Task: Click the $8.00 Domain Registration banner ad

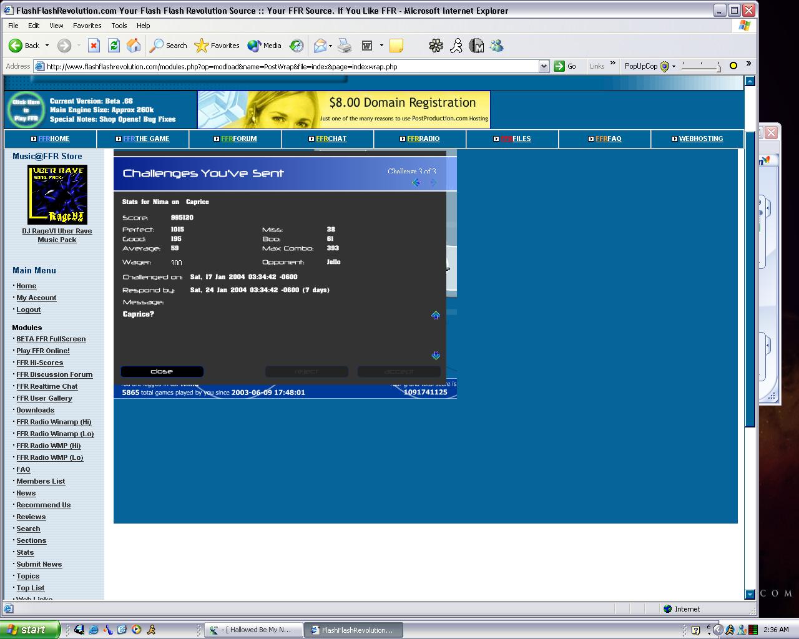Action: (344, 109)
